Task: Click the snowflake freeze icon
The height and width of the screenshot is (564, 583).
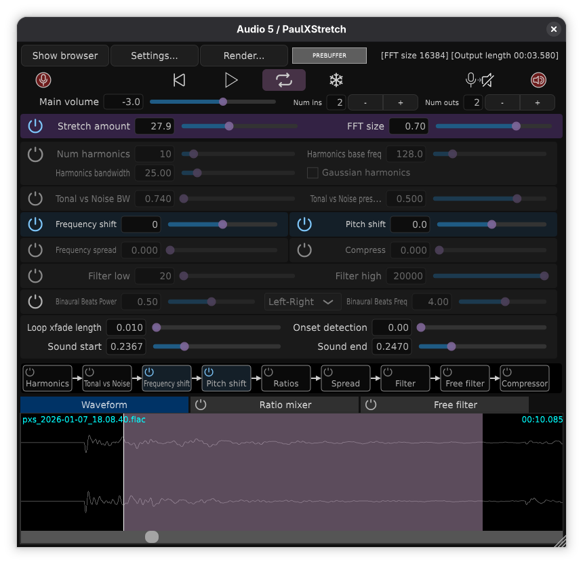Action: pos(336,80)
